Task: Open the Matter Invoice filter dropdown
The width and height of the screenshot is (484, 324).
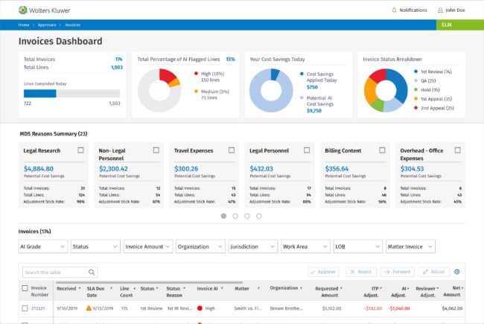Action: [x=410, y=246]
